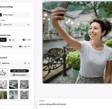Screen dimensions: 112x109
Task: Click the prompt text input field
Action: (75, 104)
